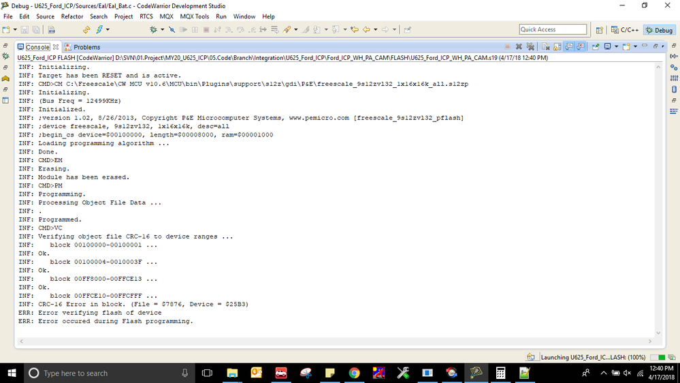Image resolution: width=680 pixels, height=383 pixels.
Task: Toggle Scroll Lock in the console
Action: (557, 46)
